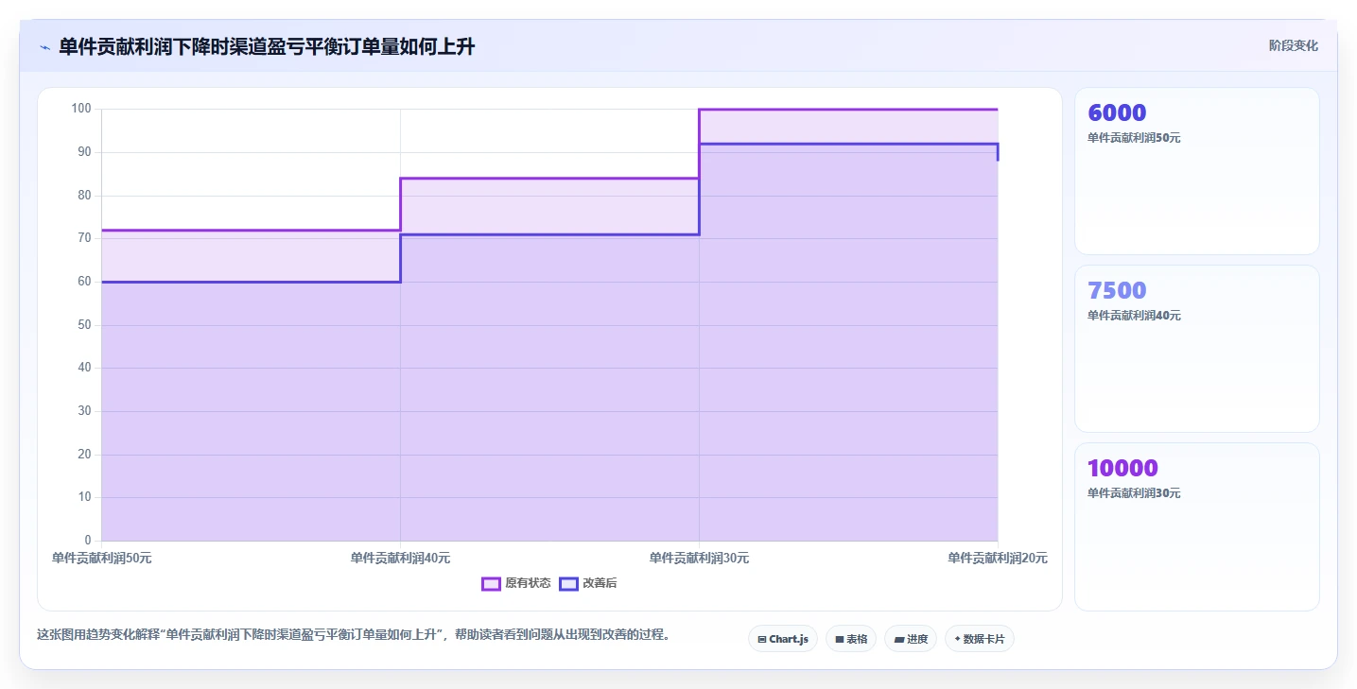Click the x-axis label 单件贡献利润30元
1357x689 pixels.
click(699, 559)
